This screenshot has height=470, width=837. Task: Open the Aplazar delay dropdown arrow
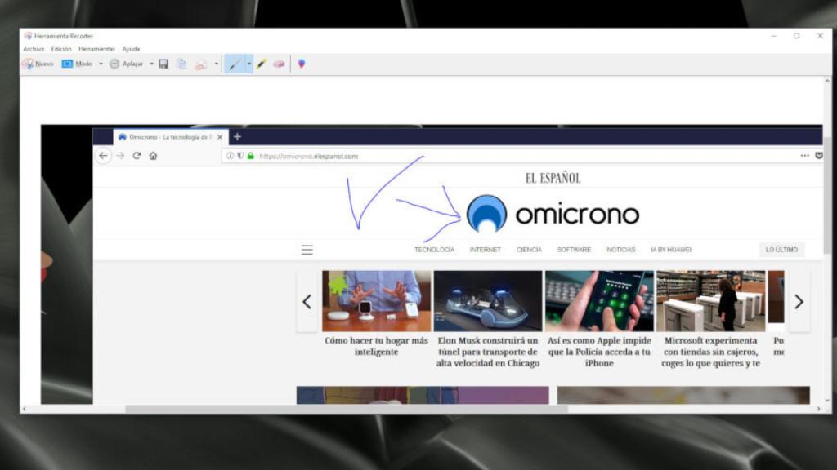pos(151,64)
